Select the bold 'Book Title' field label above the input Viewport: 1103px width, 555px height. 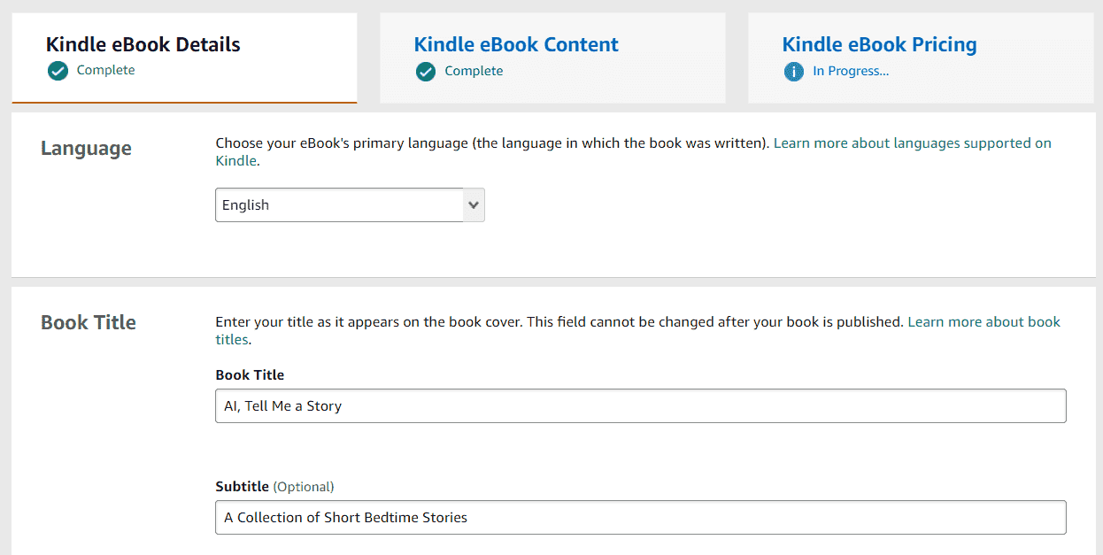tap(250, 374)
